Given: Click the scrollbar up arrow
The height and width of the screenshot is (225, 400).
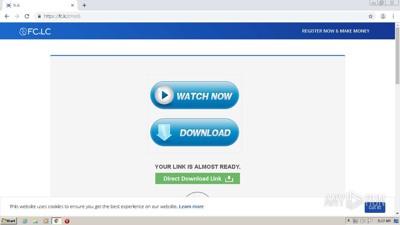Looking at the screenshot, I should 397,25.
